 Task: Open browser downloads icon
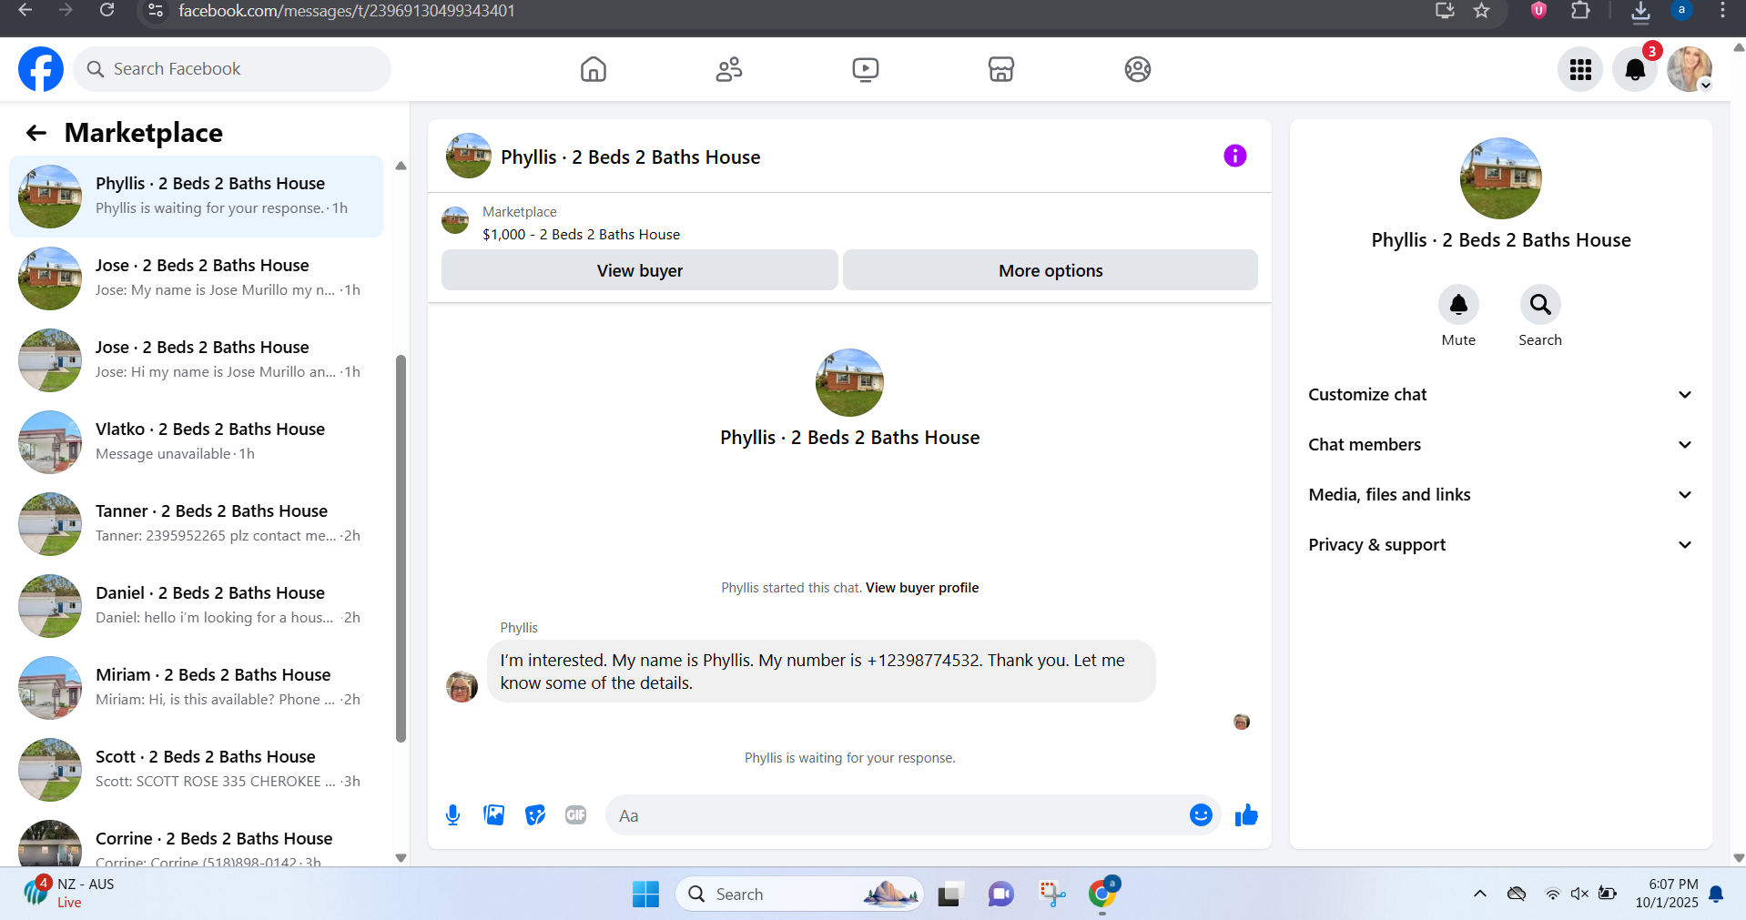pos(1640,11)
